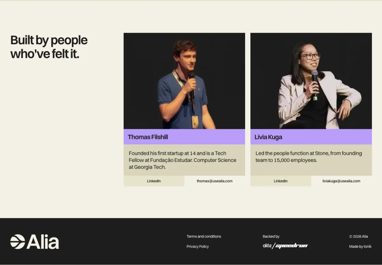Open Thomas Filshill's LinkedIn profile
This screenshot has width=382, height=265.
coord(154,181)
